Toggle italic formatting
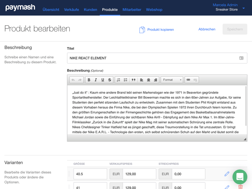This screenshot has height=189, width=252. point(96,80)
